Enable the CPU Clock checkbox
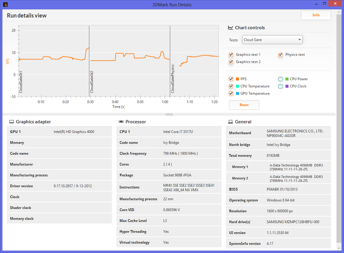Viewport: 344px width, 253px height. (x=280, y=86)
